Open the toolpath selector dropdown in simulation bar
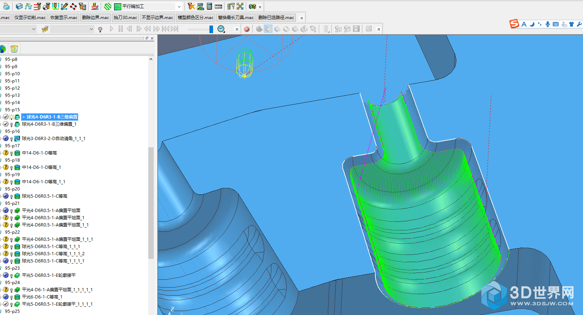Viewport: 583px width, 315px height. [x=34, y=29]
